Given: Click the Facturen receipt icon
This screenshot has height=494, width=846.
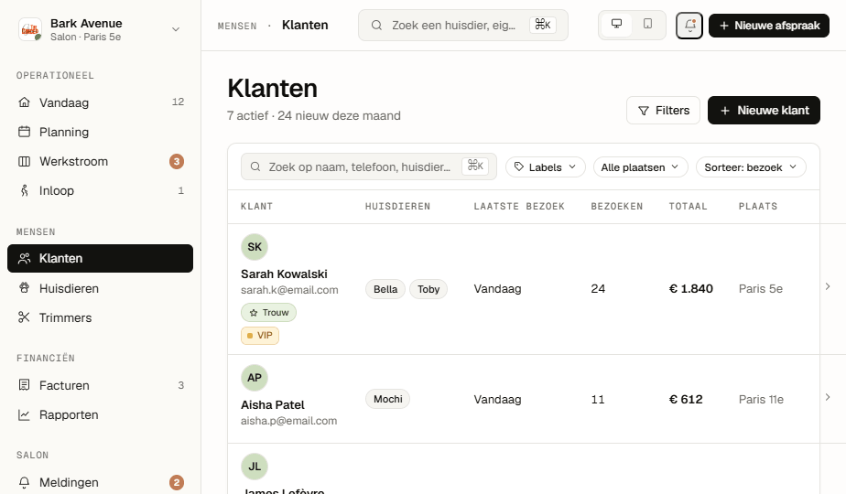Looking at the screenshot, I should pos(25,384).
